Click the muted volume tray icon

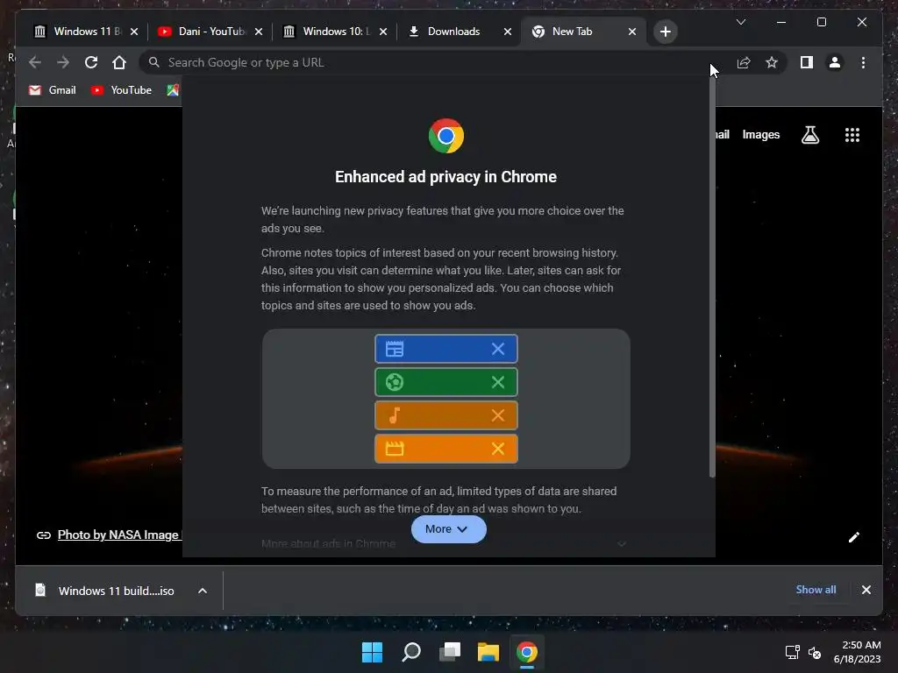(x=815, y=652)
